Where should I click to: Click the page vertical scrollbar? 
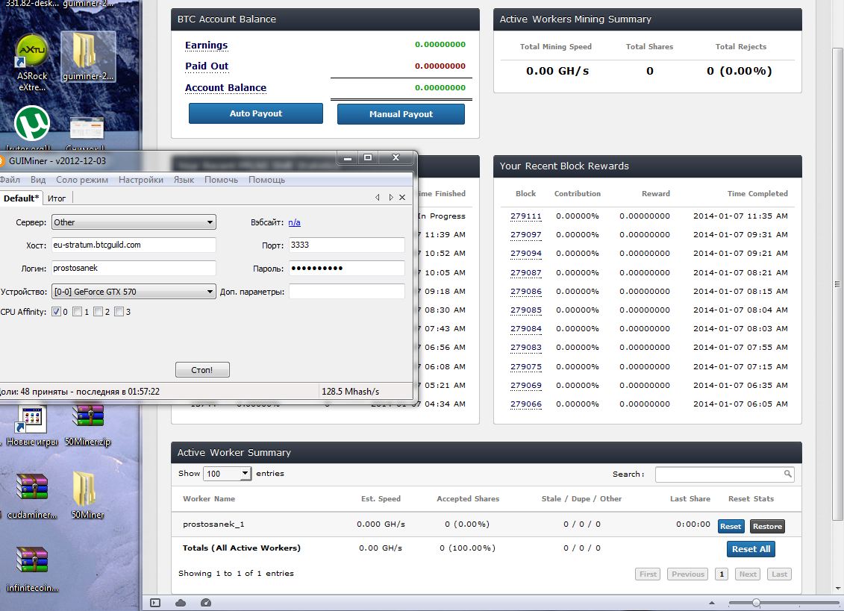pyautogui.click(x=837, y=284)
